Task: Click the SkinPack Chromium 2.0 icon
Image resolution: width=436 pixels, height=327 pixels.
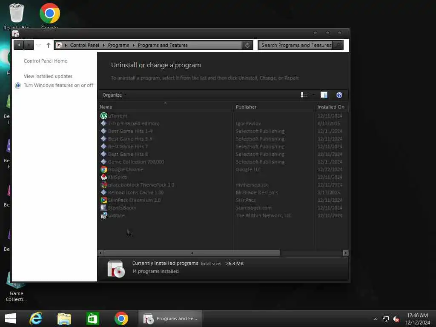Action: tap(104, 200)
